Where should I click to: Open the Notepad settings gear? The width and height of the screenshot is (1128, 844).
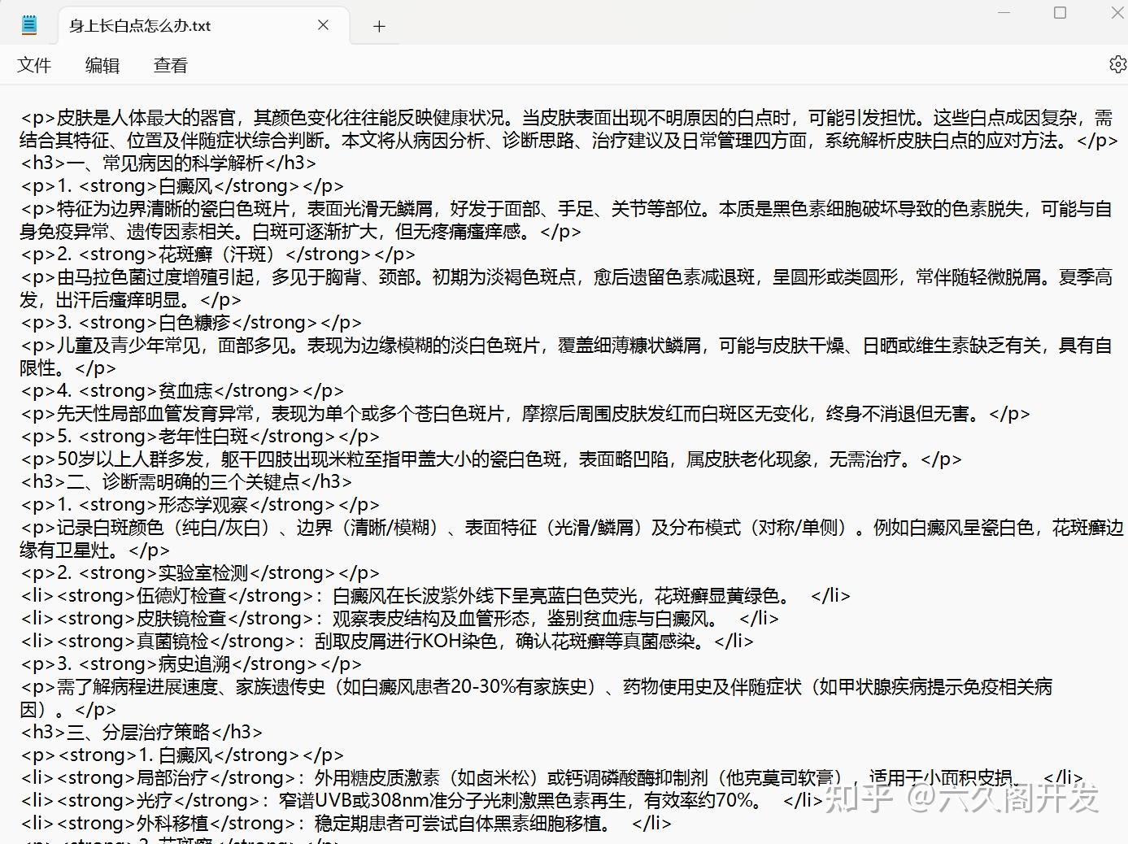tap(1118, 64)
